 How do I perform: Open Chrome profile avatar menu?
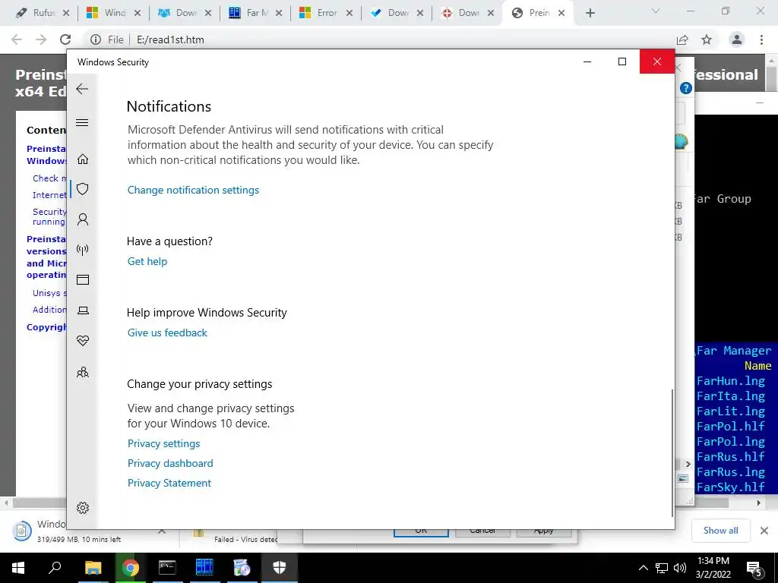737,39
